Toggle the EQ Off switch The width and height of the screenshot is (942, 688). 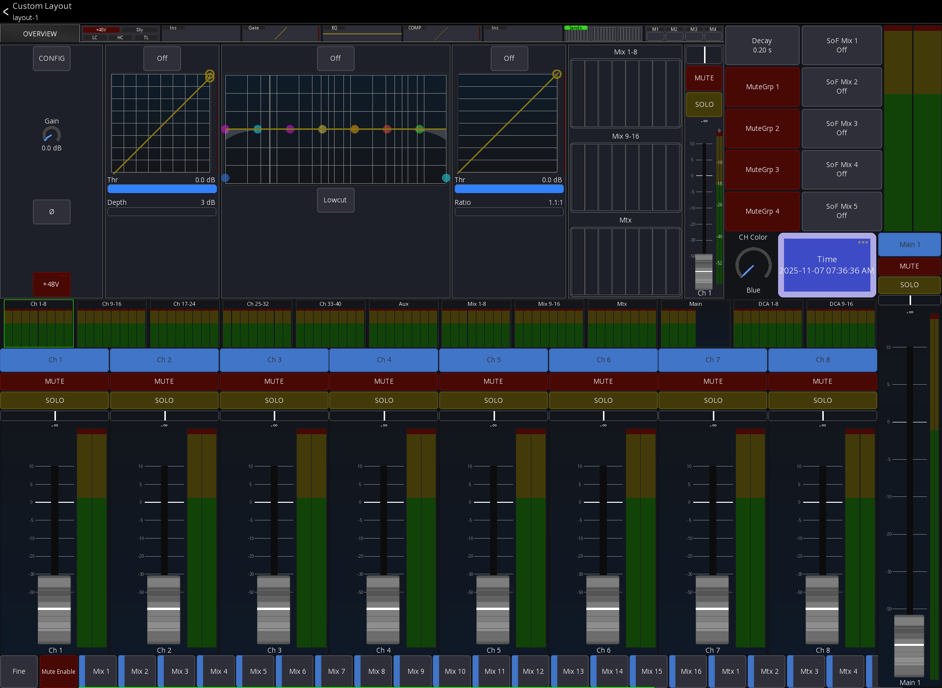pos(336,58)
